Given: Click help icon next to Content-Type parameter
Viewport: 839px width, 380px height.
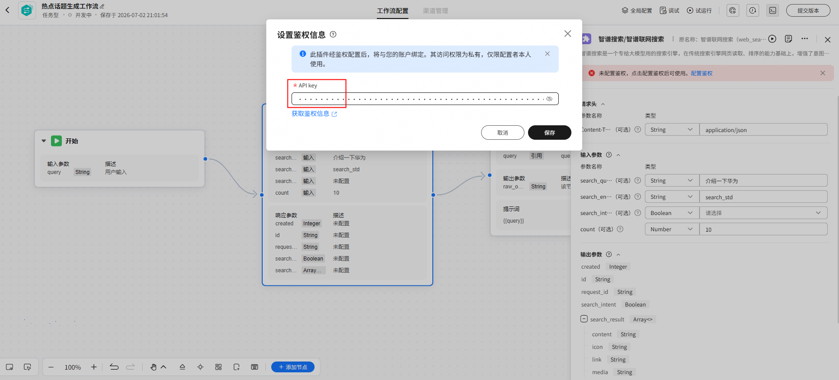Looking at the screenshot, I should point(638,129).
